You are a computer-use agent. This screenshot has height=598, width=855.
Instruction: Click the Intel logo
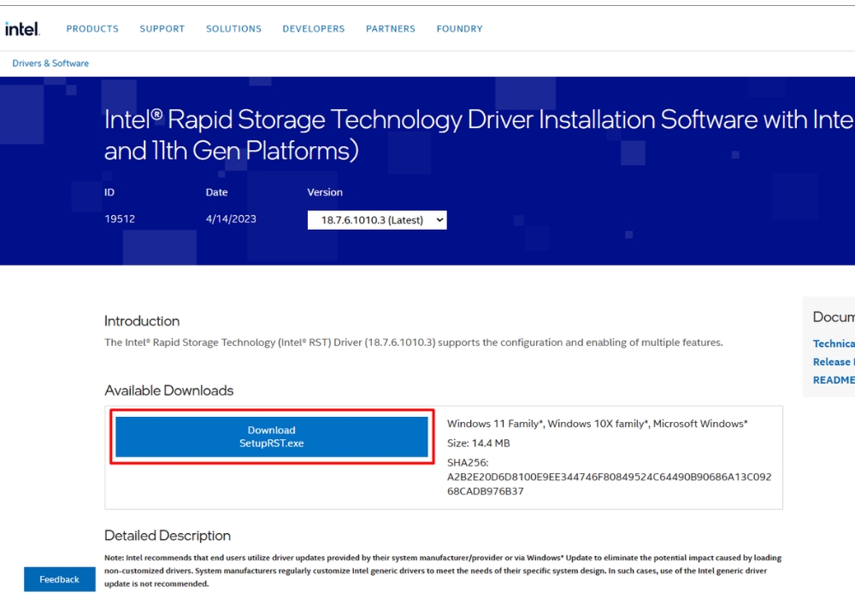[22, 29]
